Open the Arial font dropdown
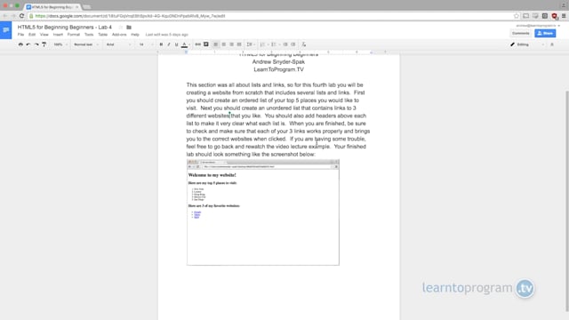Image resolution: width=569 pixels, height=320 pixels. coord(118,44)
